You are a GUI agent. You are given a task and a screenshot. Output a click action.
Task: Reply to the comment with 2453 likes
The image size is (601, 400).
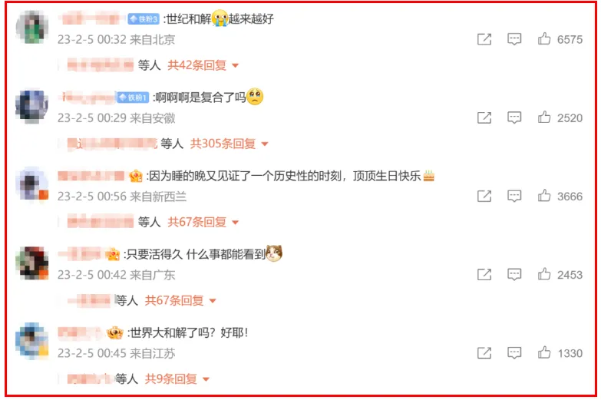tap(514, 275)
